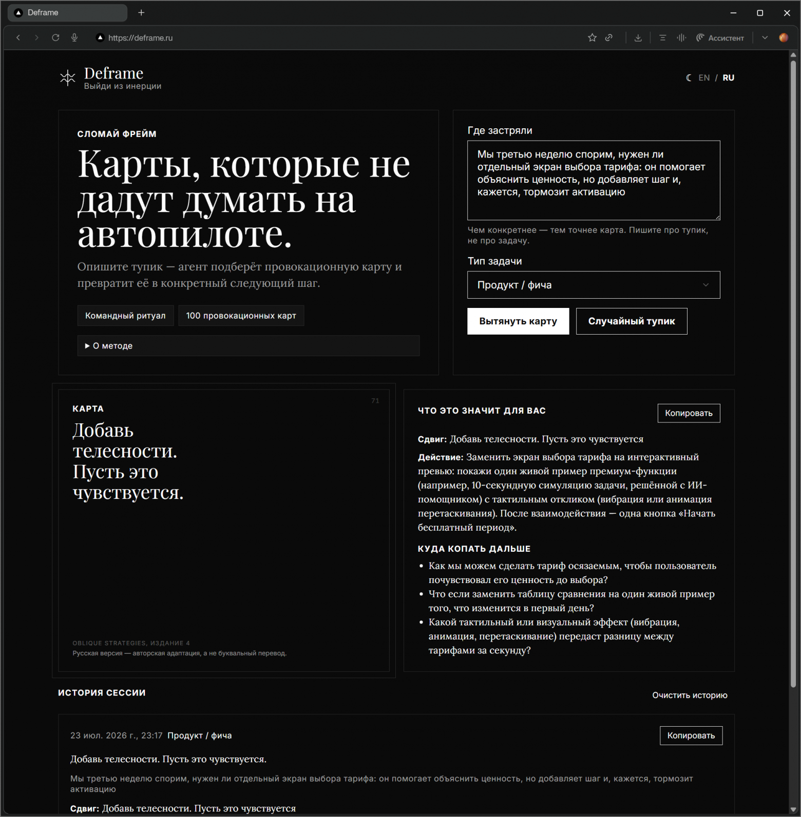The height and width of the screenshot is (817, 801).
Task: Click the audio waveform icon in toolbar
Action: (x=681, y=37)
